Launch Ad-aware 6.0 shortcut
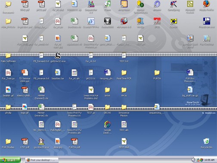Screen dimensions: 217x163 (x=124, y=21)
